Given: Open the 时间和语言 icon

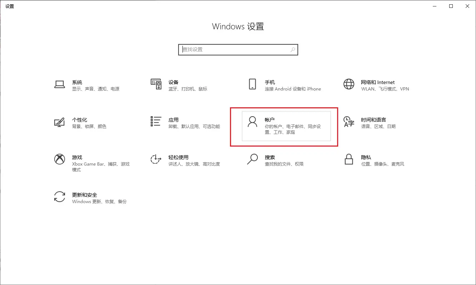Looking at the screenshot, I should [349, 122].
